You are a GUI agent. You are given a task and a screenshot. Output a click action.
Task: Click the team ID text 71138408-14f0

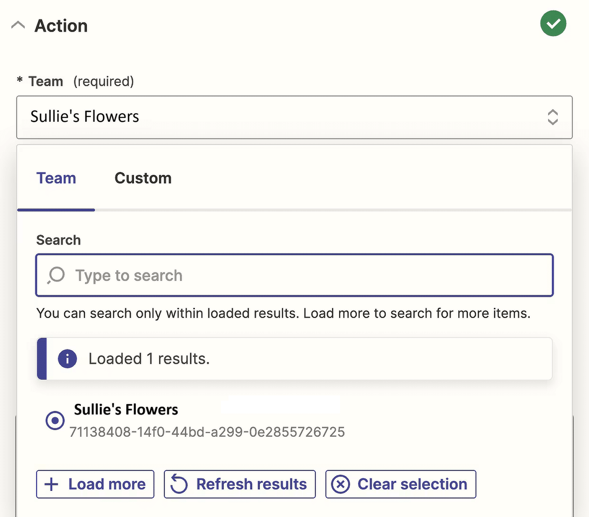click(x=207, y=432)
